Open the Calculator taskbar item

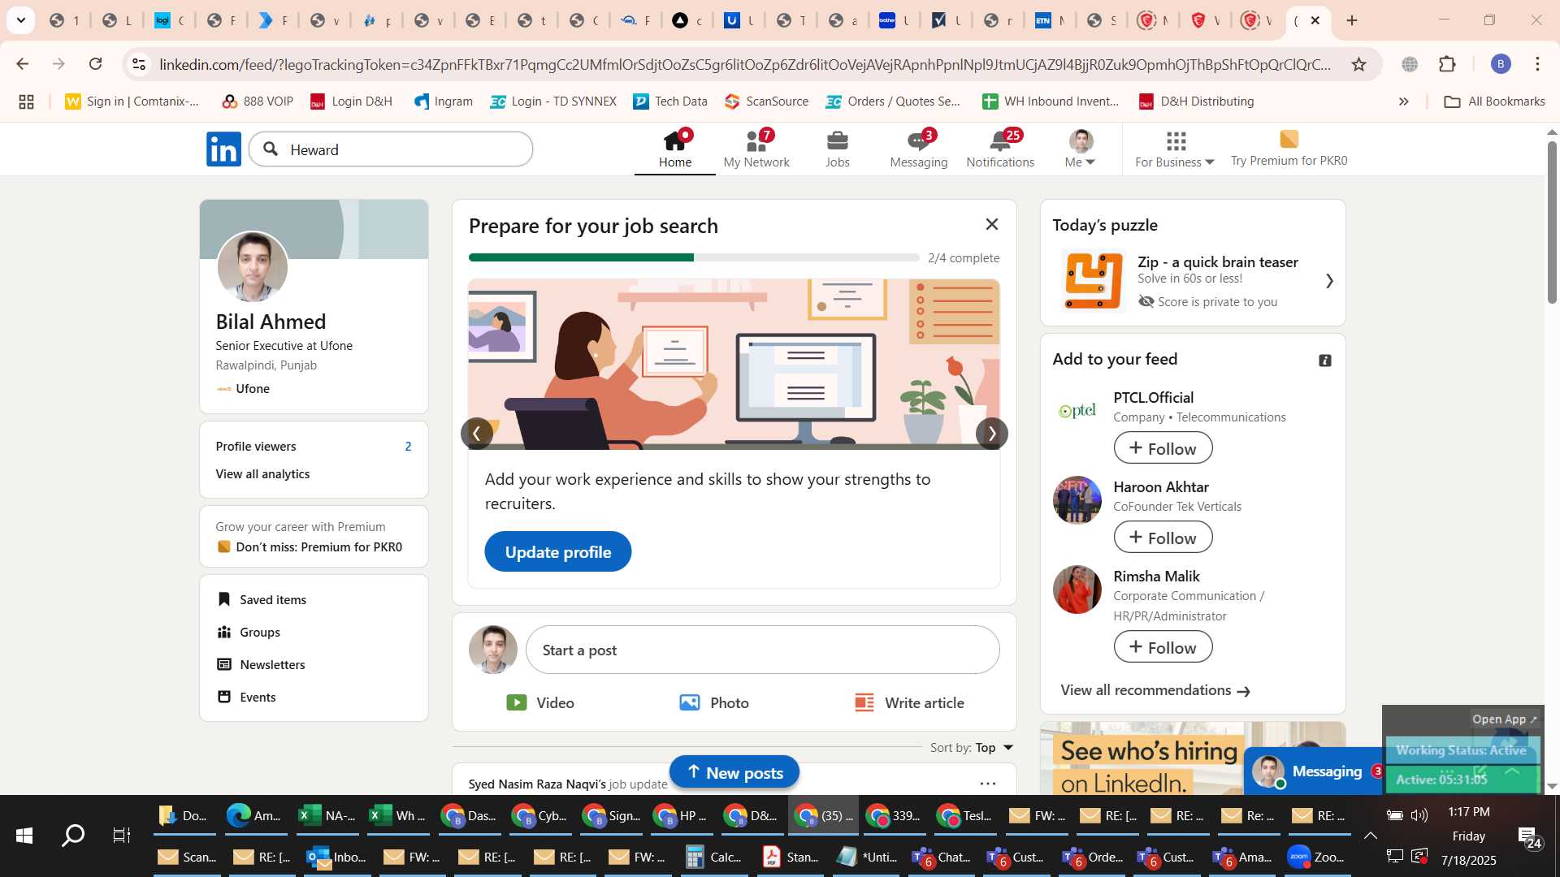pos(715,857)
